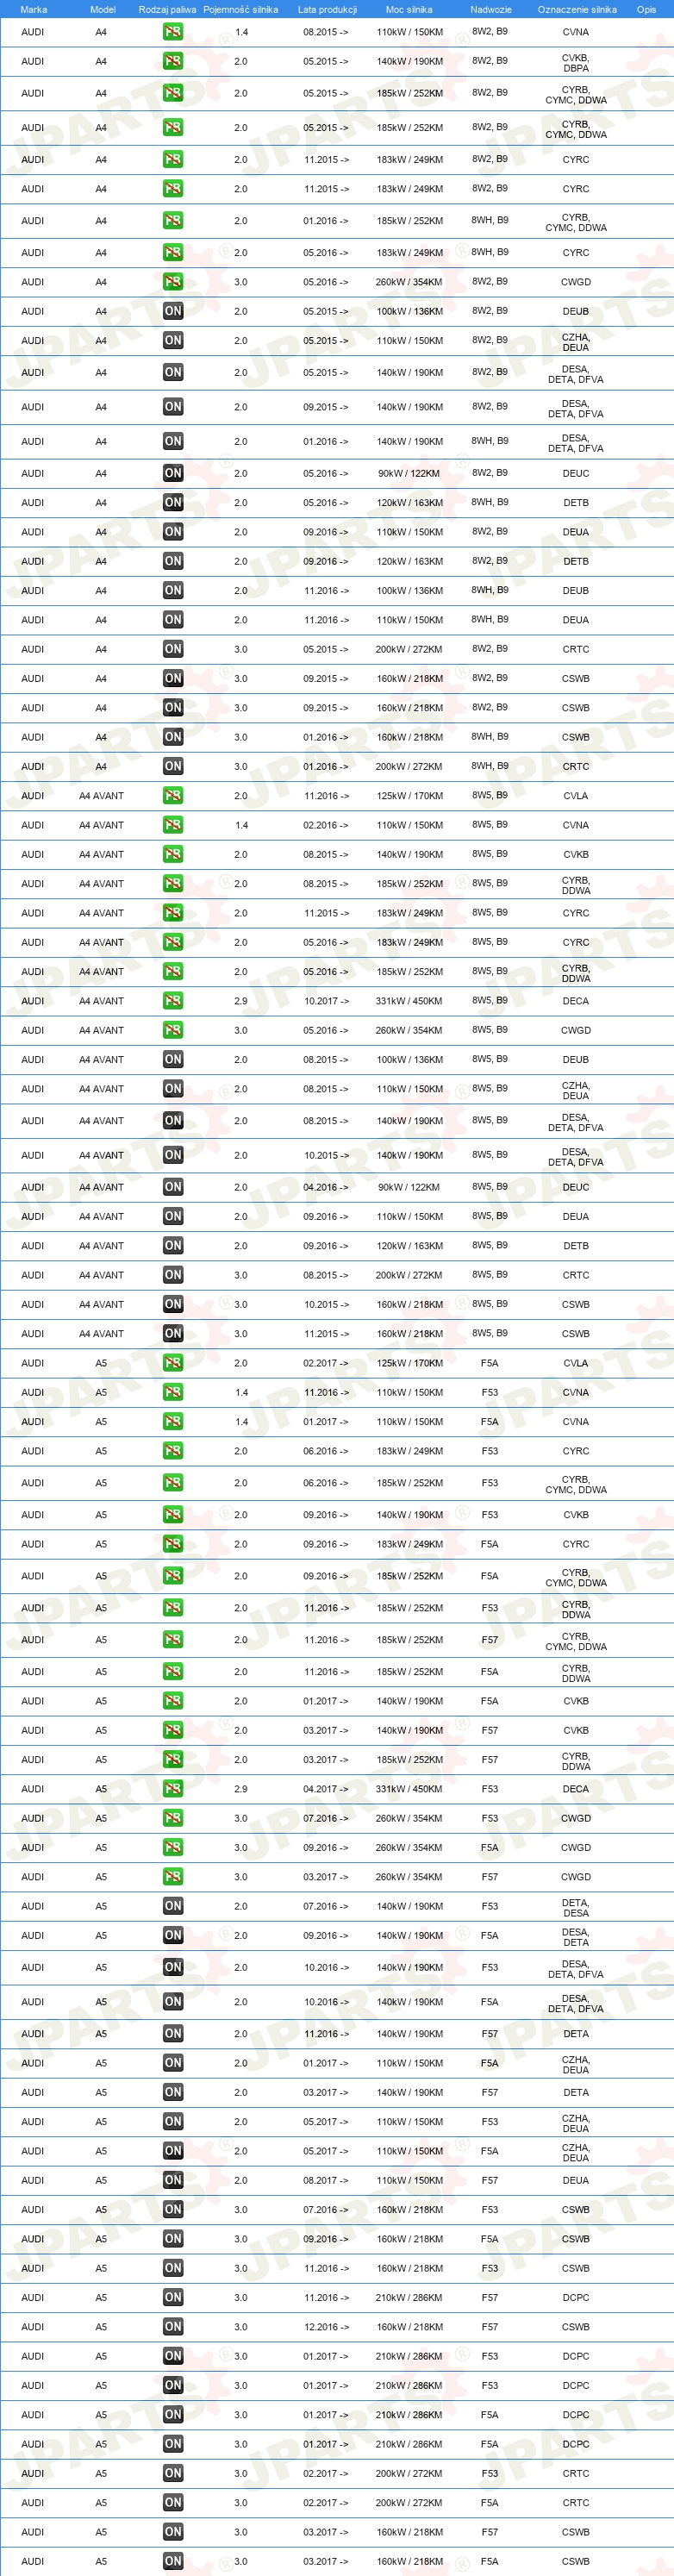Click petrol icon in A5 2.9 331kW DECA row
This screenshot has height=2576, width=674.
pos(173,1789)
